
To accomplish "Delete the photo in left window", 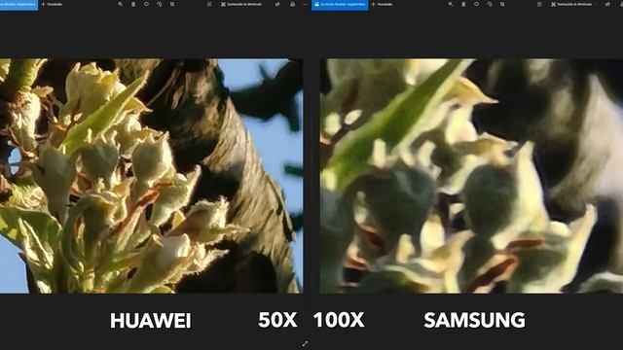I will (133, 4).
